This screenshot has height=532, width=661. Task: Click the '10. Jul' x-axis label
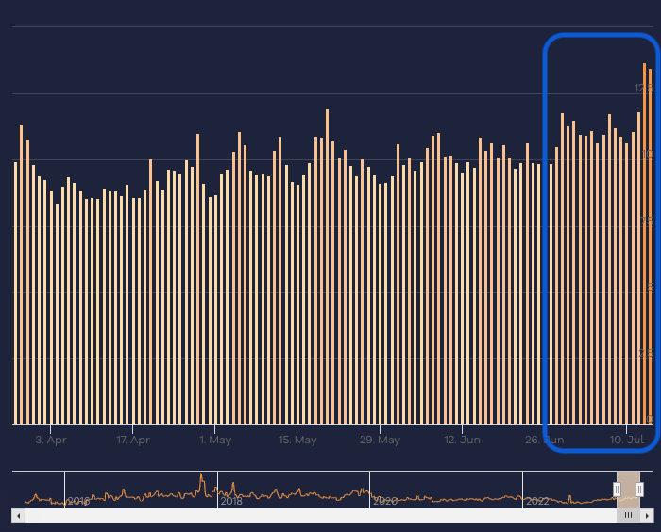626,440
